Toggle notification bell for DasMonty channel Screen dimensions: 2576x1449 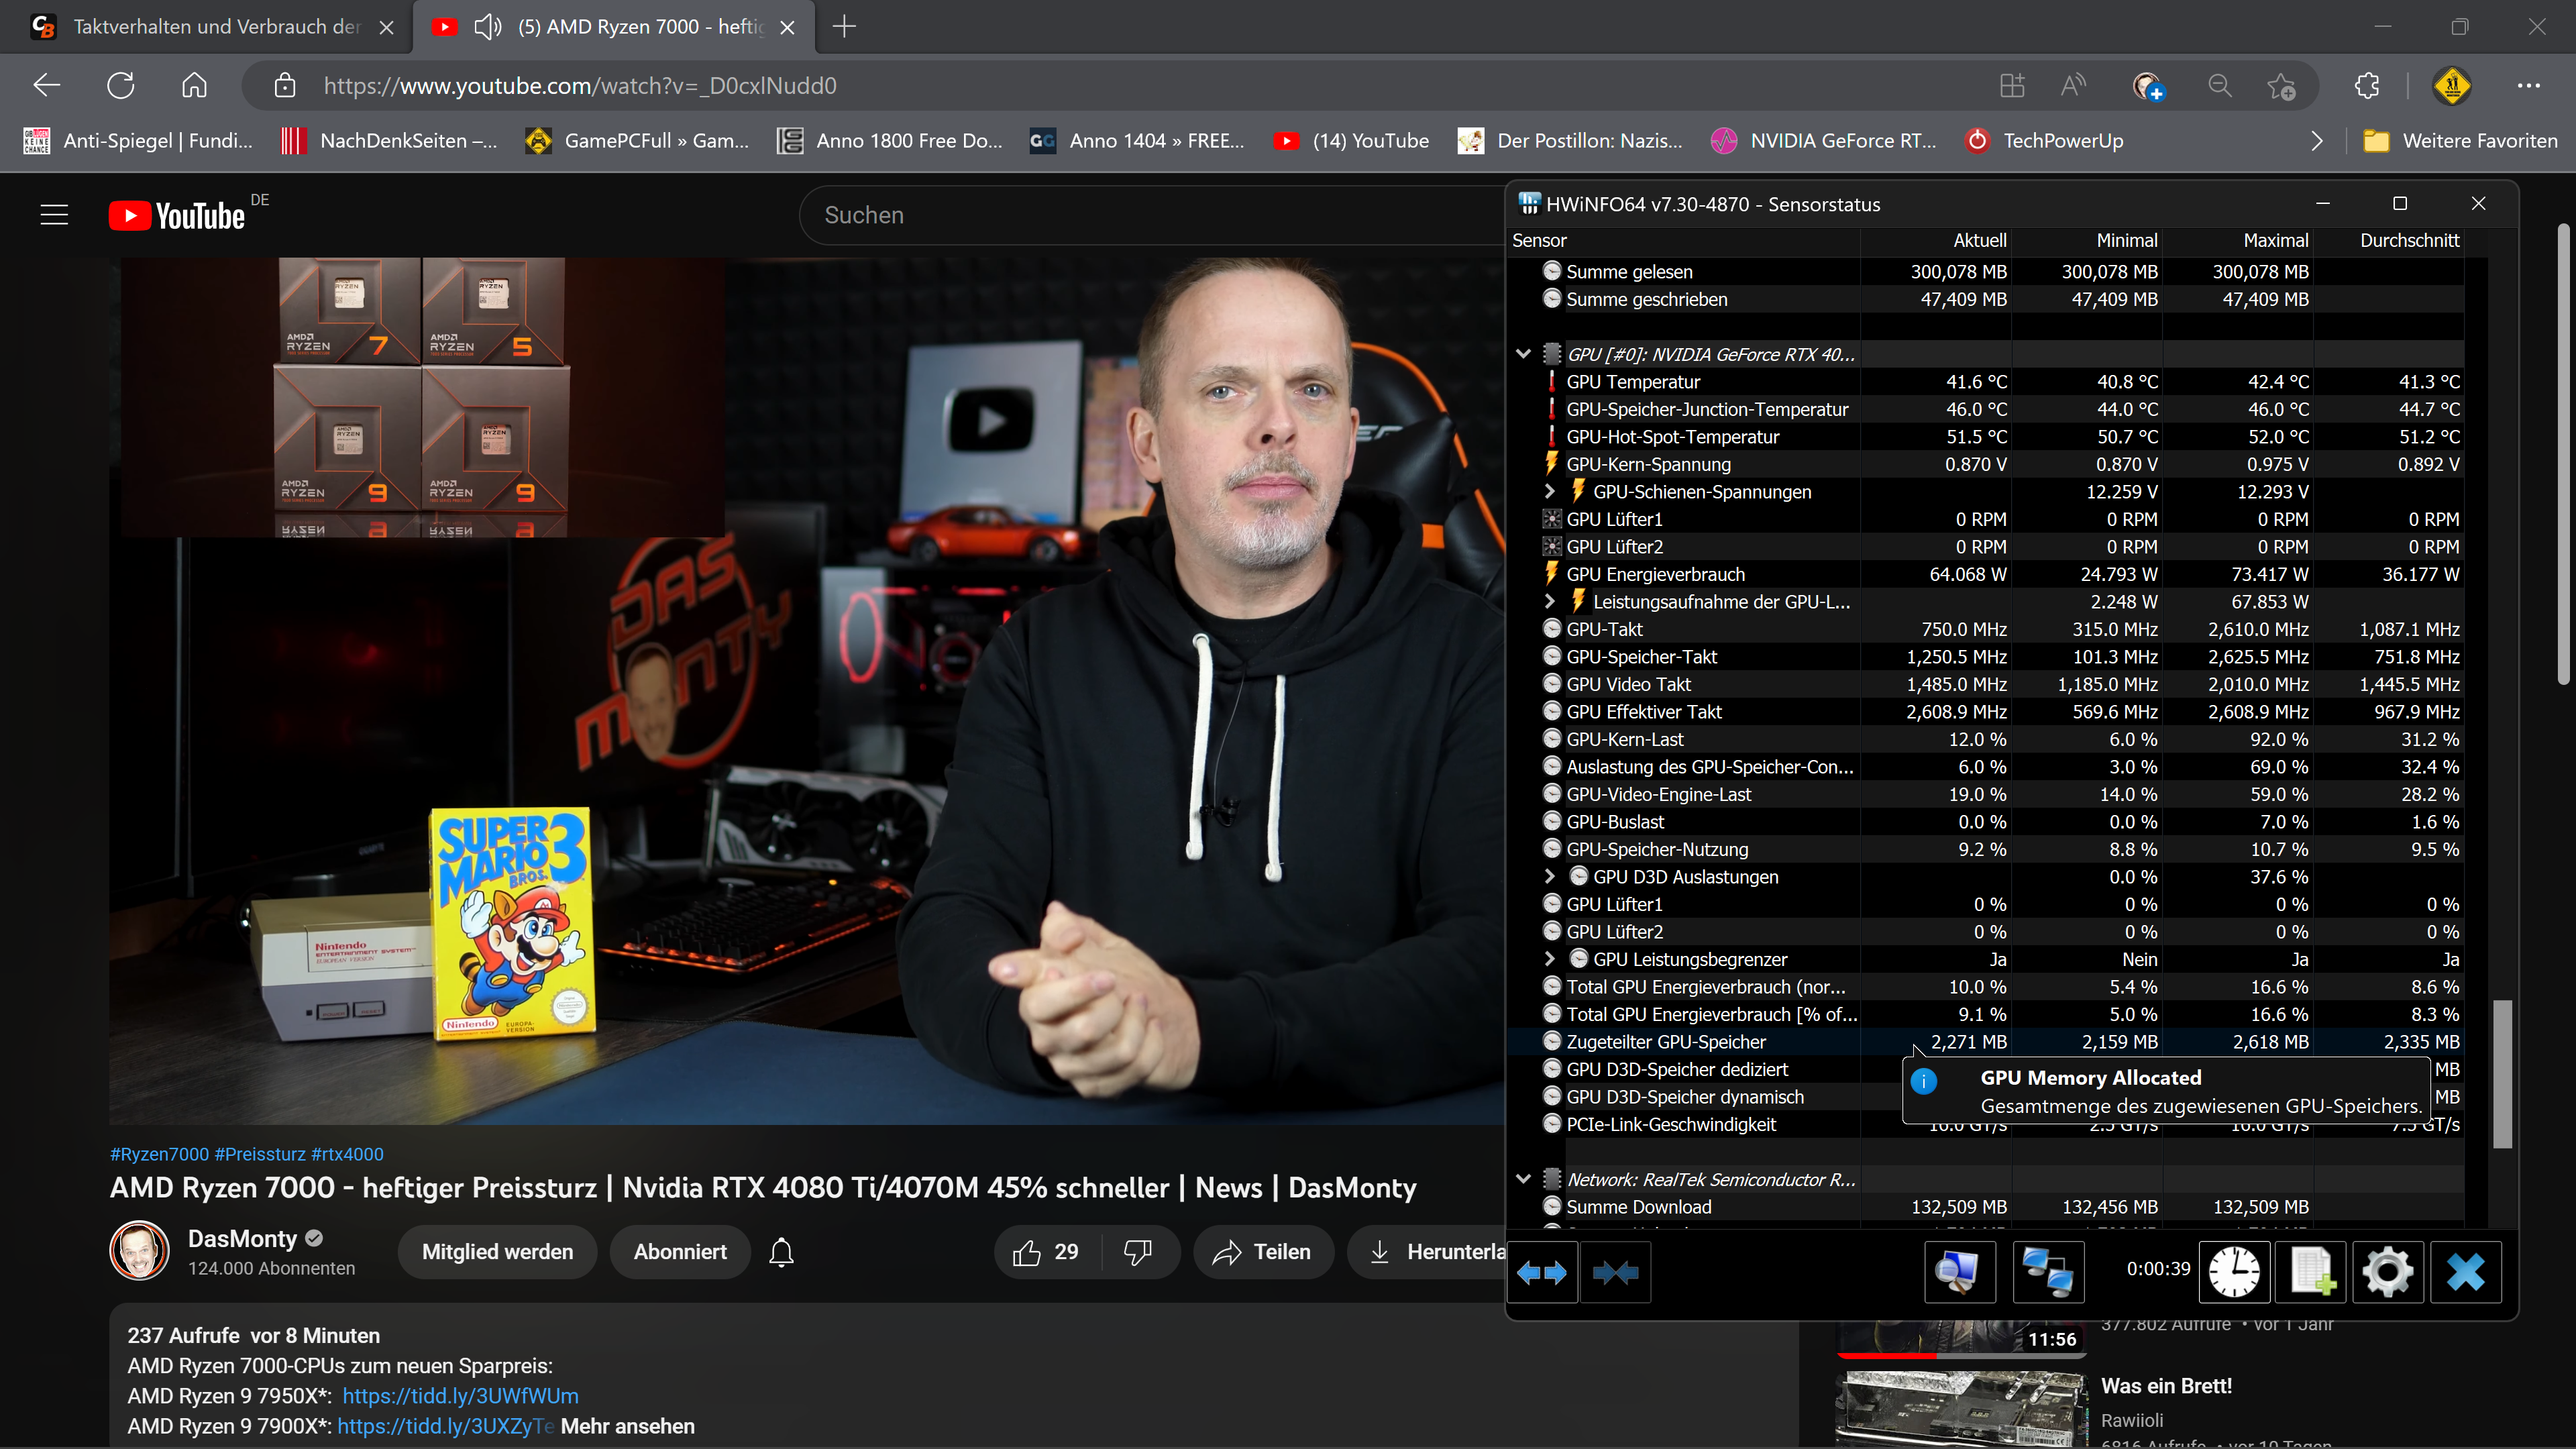pyautogui.click(x=781, y=1252)
